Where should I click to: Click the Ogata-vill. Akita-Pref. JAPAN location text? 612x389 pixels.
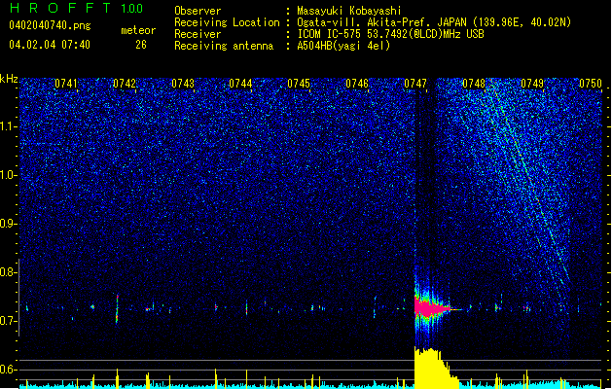click(434, 22)
